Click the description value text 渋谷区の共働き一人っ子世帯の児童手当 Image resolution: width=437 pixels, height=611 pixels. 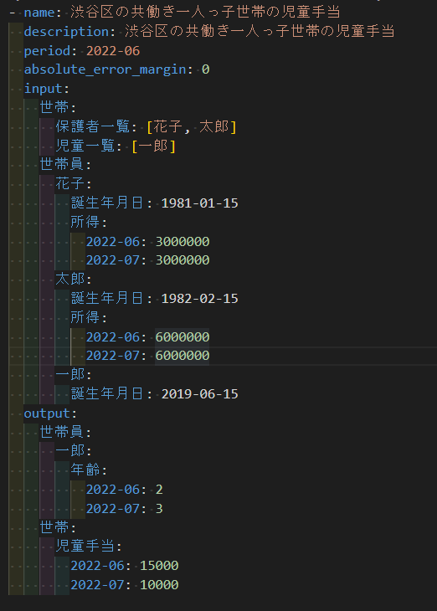coord(260,32)
